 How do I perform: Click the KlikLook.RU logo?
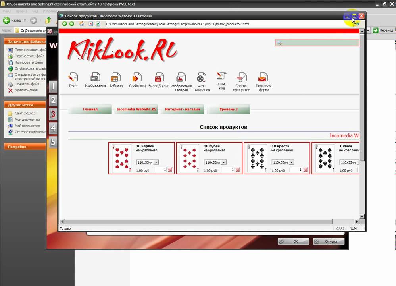pyautogui.click(x=123, y=50)
